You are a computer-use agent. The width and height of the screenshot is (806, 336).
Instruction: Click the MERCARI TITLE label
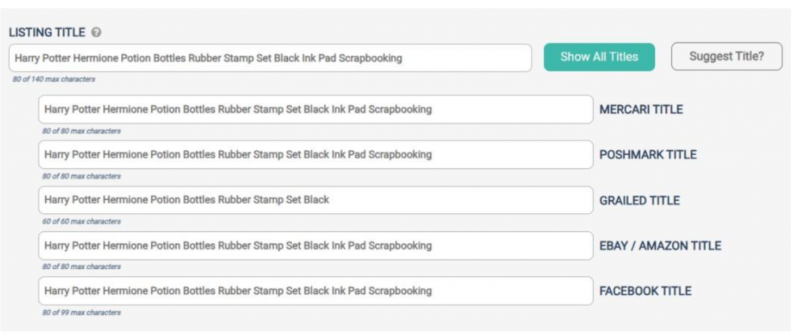coord(641,109)
